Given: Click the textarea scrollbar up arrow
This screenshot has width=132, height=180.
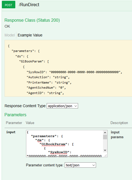Looking at the screenshot, I should pos(105,133).
